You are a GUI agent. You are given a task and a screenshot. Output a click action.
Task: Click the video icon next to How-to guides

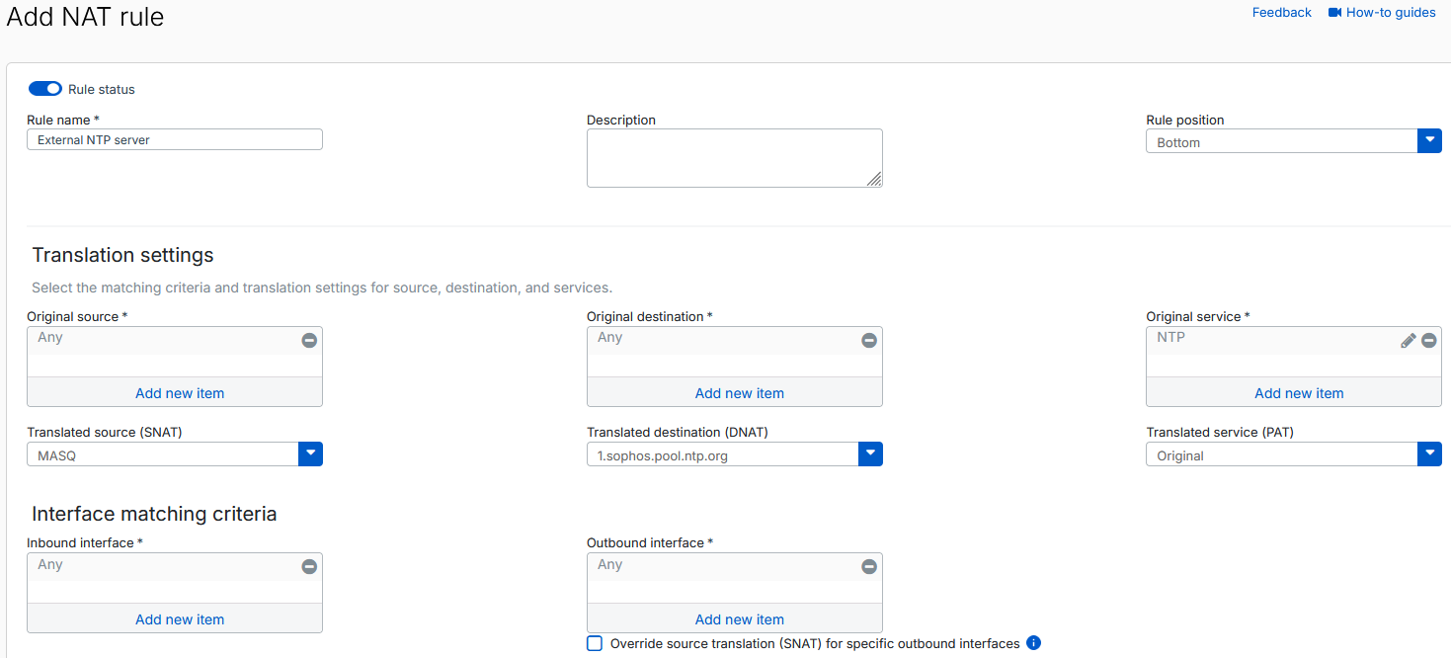click(x=1334, y=12)
